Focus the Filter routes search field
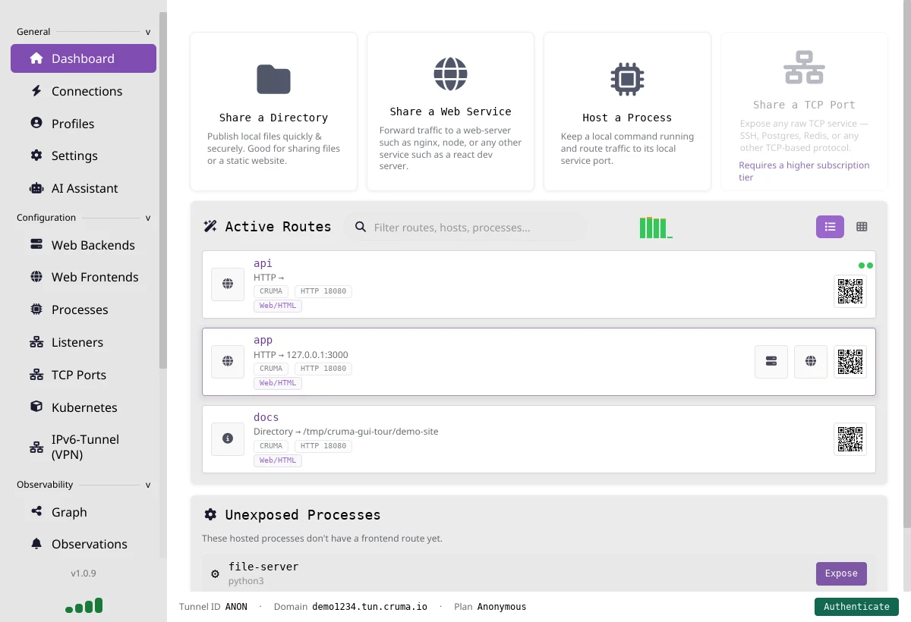The width and height of the screenshot is (911, 622). [465, 228]
